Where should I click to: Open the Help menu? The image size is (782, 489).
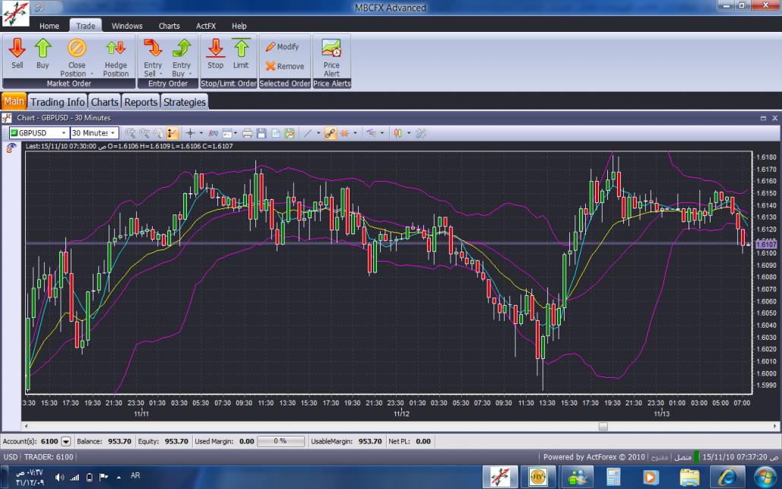coord(239,26)
